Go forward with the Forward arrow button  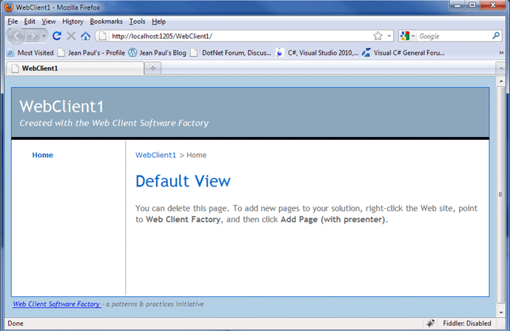coord(33,36)
